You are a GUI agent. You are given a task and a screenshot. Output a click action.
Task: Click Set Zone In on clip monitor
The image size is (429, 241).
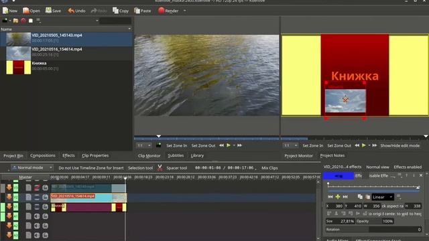[177, 146]
